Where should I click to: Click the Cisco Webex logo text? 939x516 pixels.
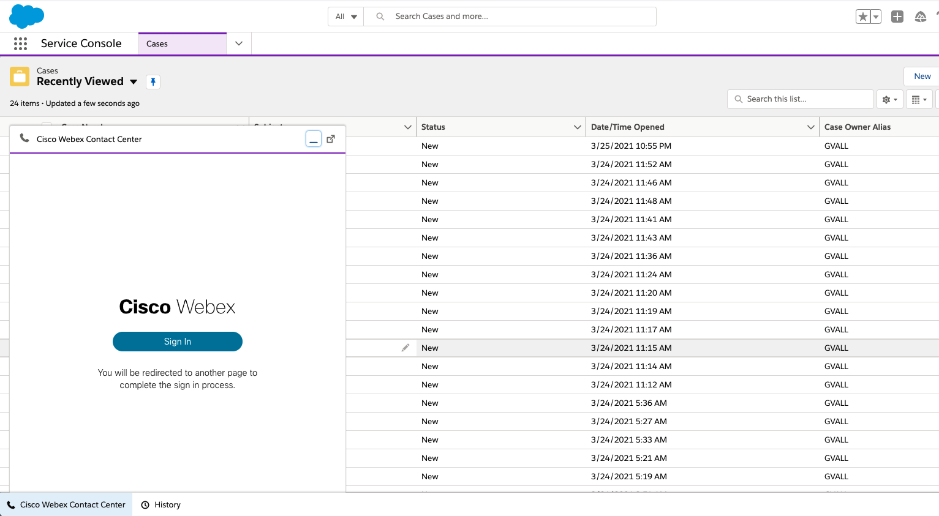pos(177,307)
